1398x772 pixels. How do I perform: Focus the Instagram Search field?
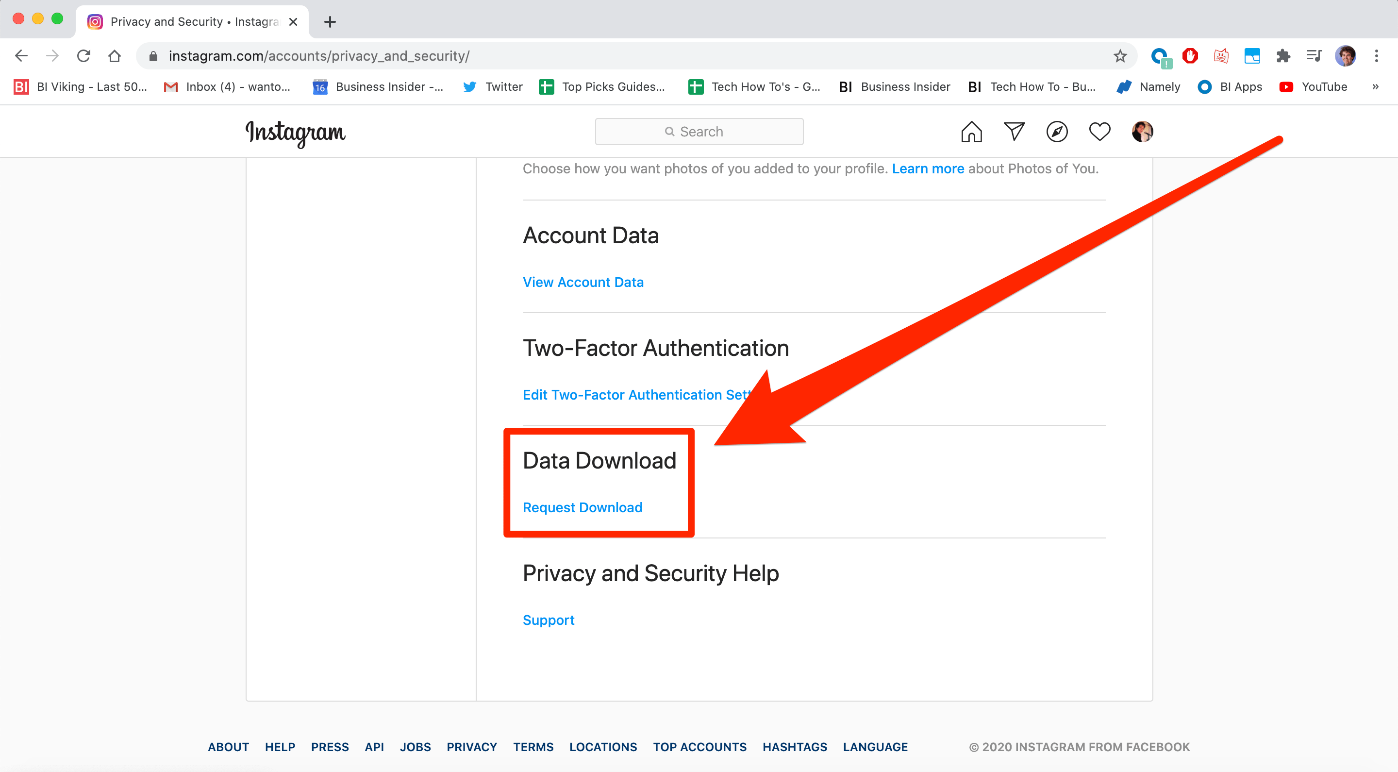point(699,132)
